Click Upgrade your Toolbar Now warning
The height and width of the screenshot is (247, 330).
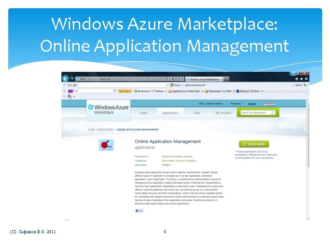[x=184, y=91]
